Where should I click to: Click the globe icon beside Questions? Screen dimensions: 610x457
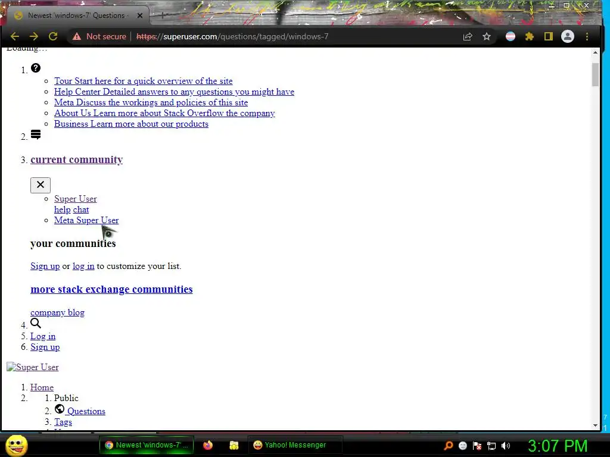60,409
